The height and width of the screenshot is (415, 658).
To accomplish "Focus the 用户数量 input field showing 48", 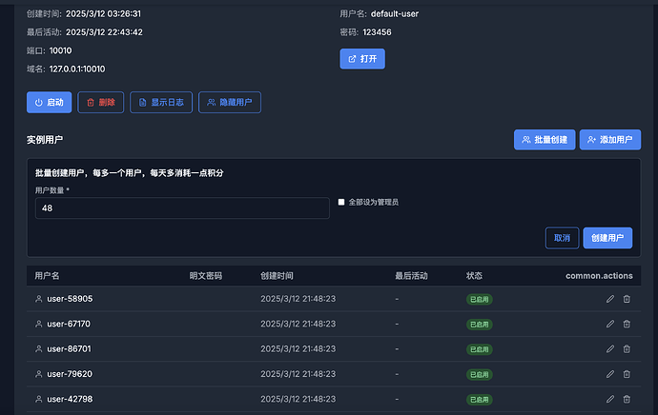I will (182, 208).
